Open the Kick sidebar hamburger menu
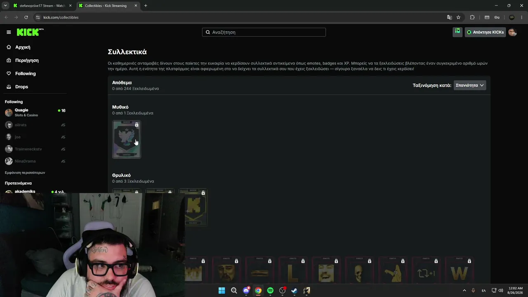Viewport: 528px width, 297px height. [x=9, y=32]
